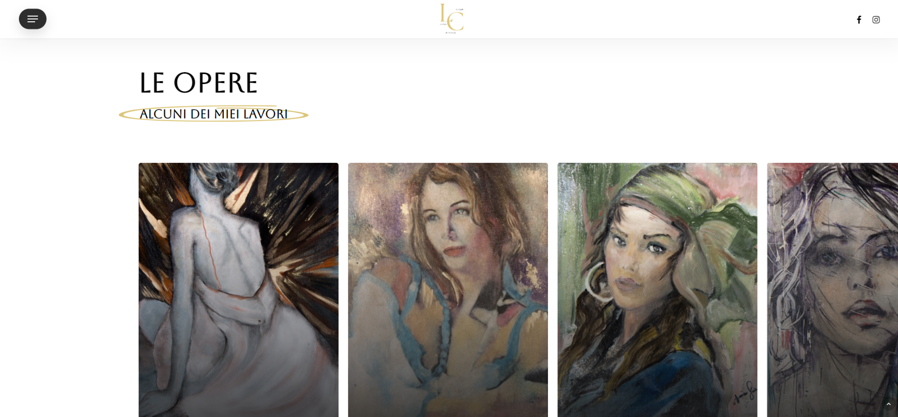Image resolution: width=898 pixels, height=417 pixels.
Task: Click the LE OPERE heading
Action: coord(199,83)
